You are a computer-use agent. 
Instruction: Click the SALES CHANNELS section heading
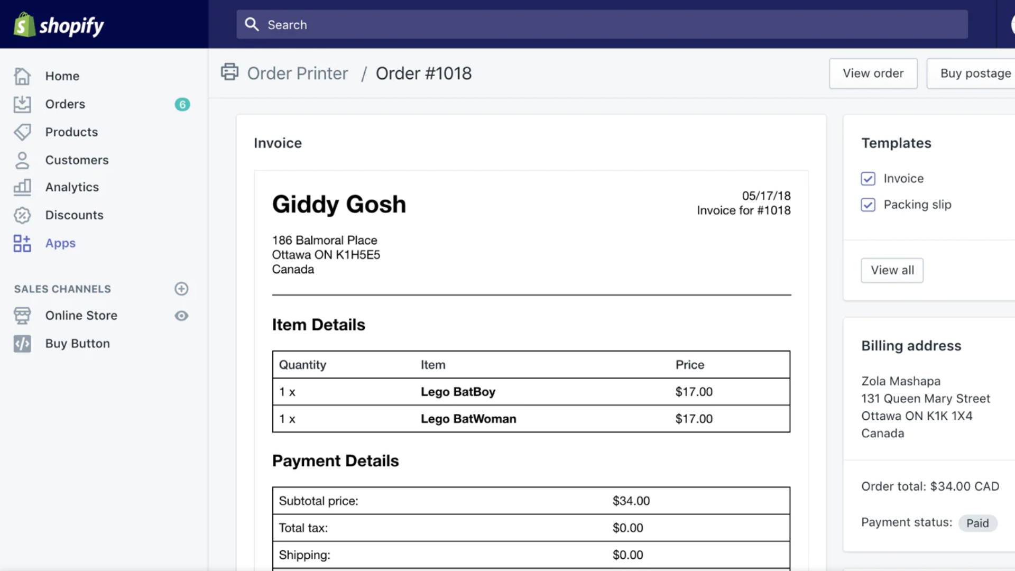tap(62, 289)
